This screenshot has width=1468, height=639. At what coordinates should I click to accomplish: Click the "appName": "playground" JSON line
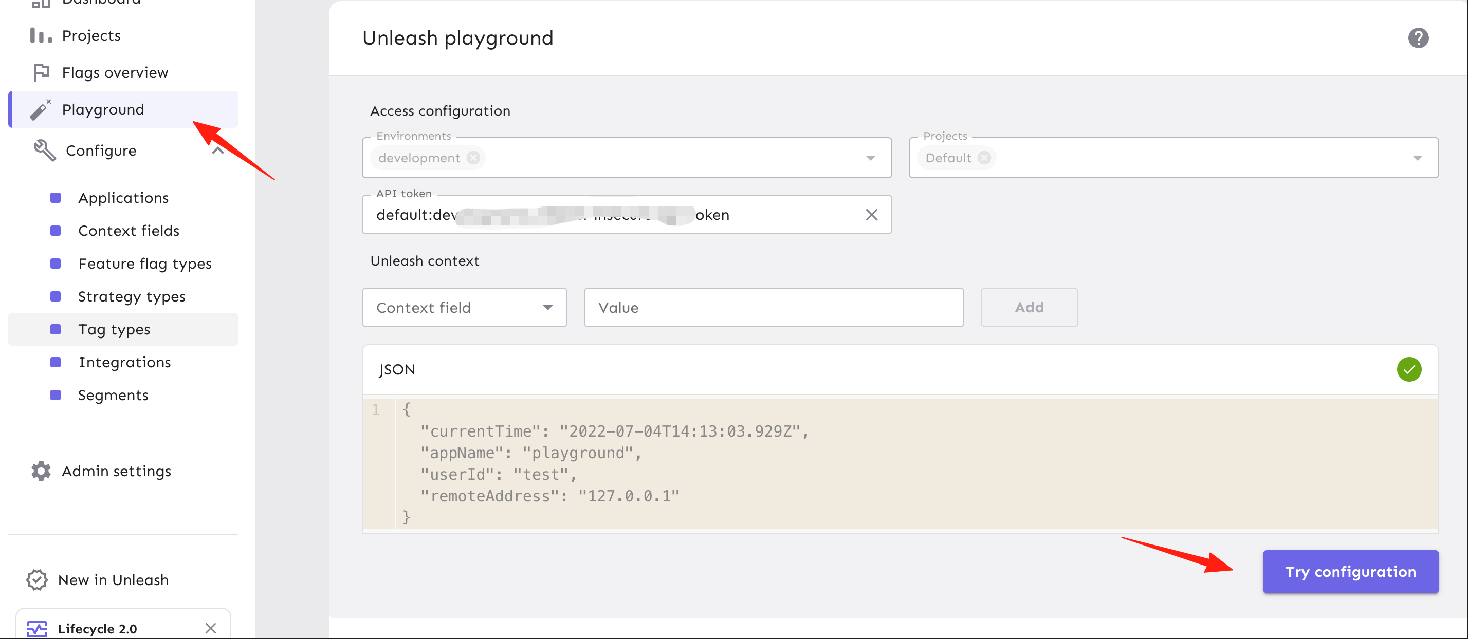tap(531, 453)
